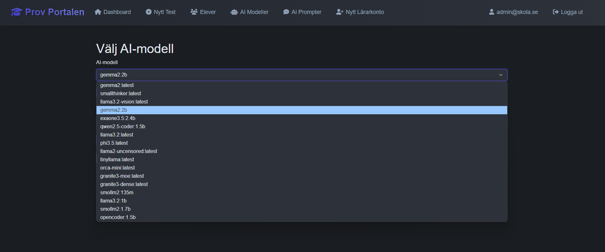Click the AI-modell field label
This screenshot has height=252, width=605.
107,63
